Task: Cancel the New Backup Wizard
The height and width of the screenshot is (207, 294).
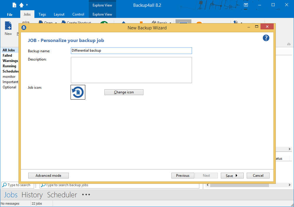Action: tap(258, 176)
